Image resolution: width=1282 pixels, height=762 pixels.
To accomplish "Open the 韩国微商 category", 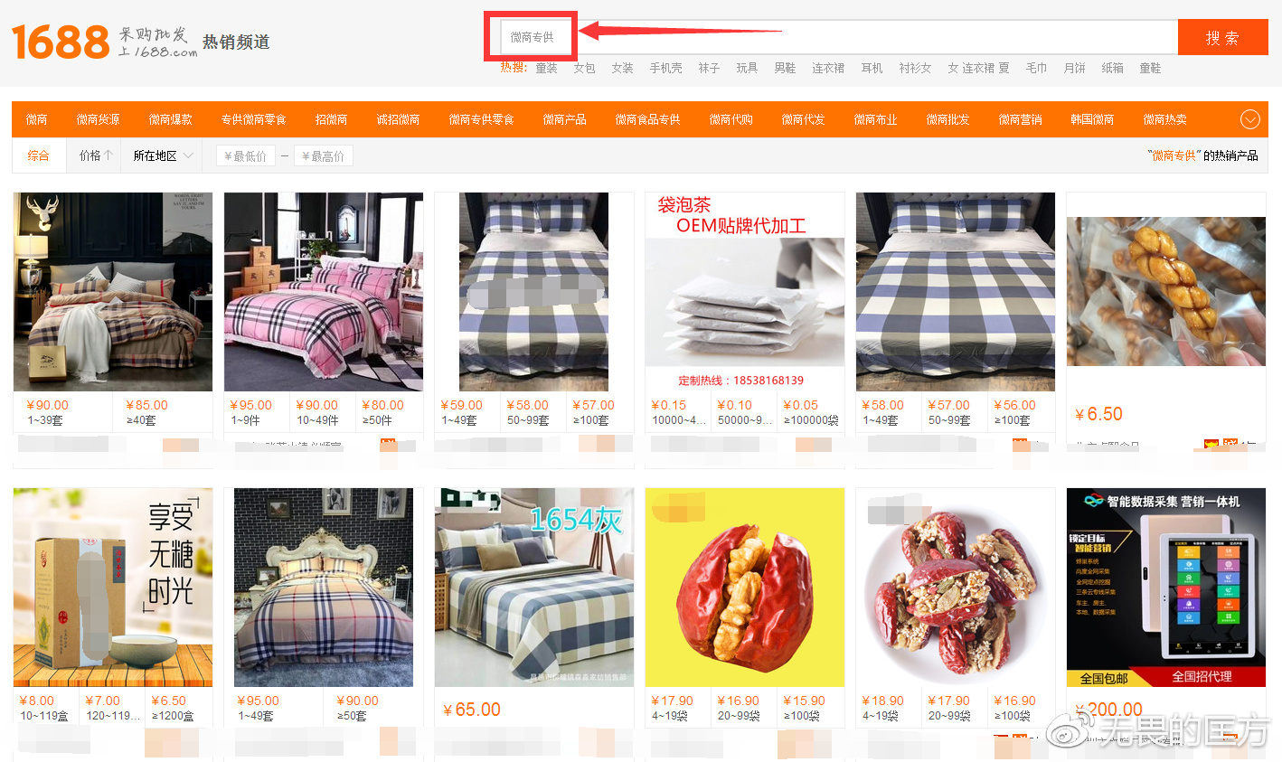I will point(1091,118).
